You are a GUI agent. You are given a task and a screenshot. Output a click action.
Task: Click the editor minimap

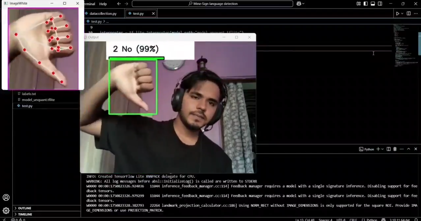coord(405,45)
